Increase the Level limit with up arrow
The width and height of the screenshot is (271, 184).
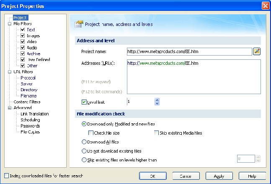click(157, 100)
